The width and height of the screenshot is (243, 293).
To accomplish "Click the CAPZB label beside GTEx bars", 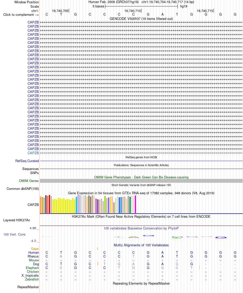I will tap(33, 205).
